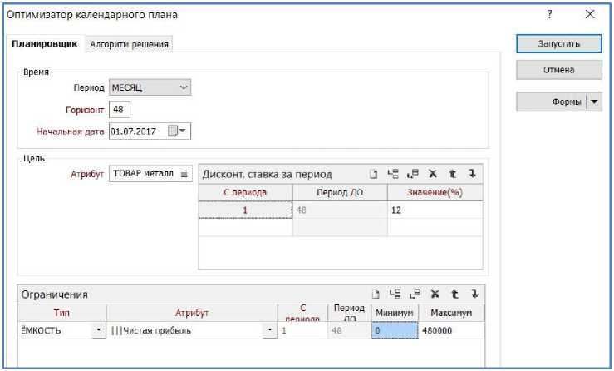
Task: Click the move-down arrow icon in the Ограничения toolbar
Action: (x=474, y=294)
